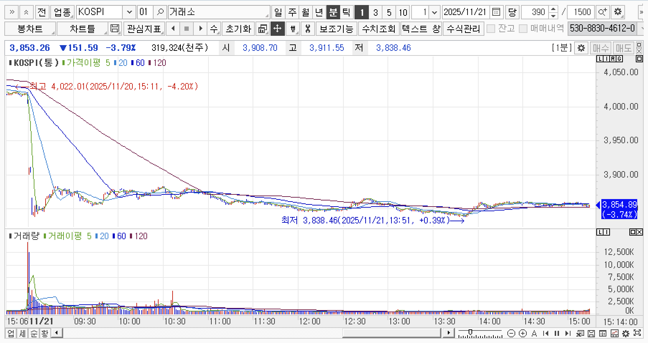Toggle the 수 button

214,29
